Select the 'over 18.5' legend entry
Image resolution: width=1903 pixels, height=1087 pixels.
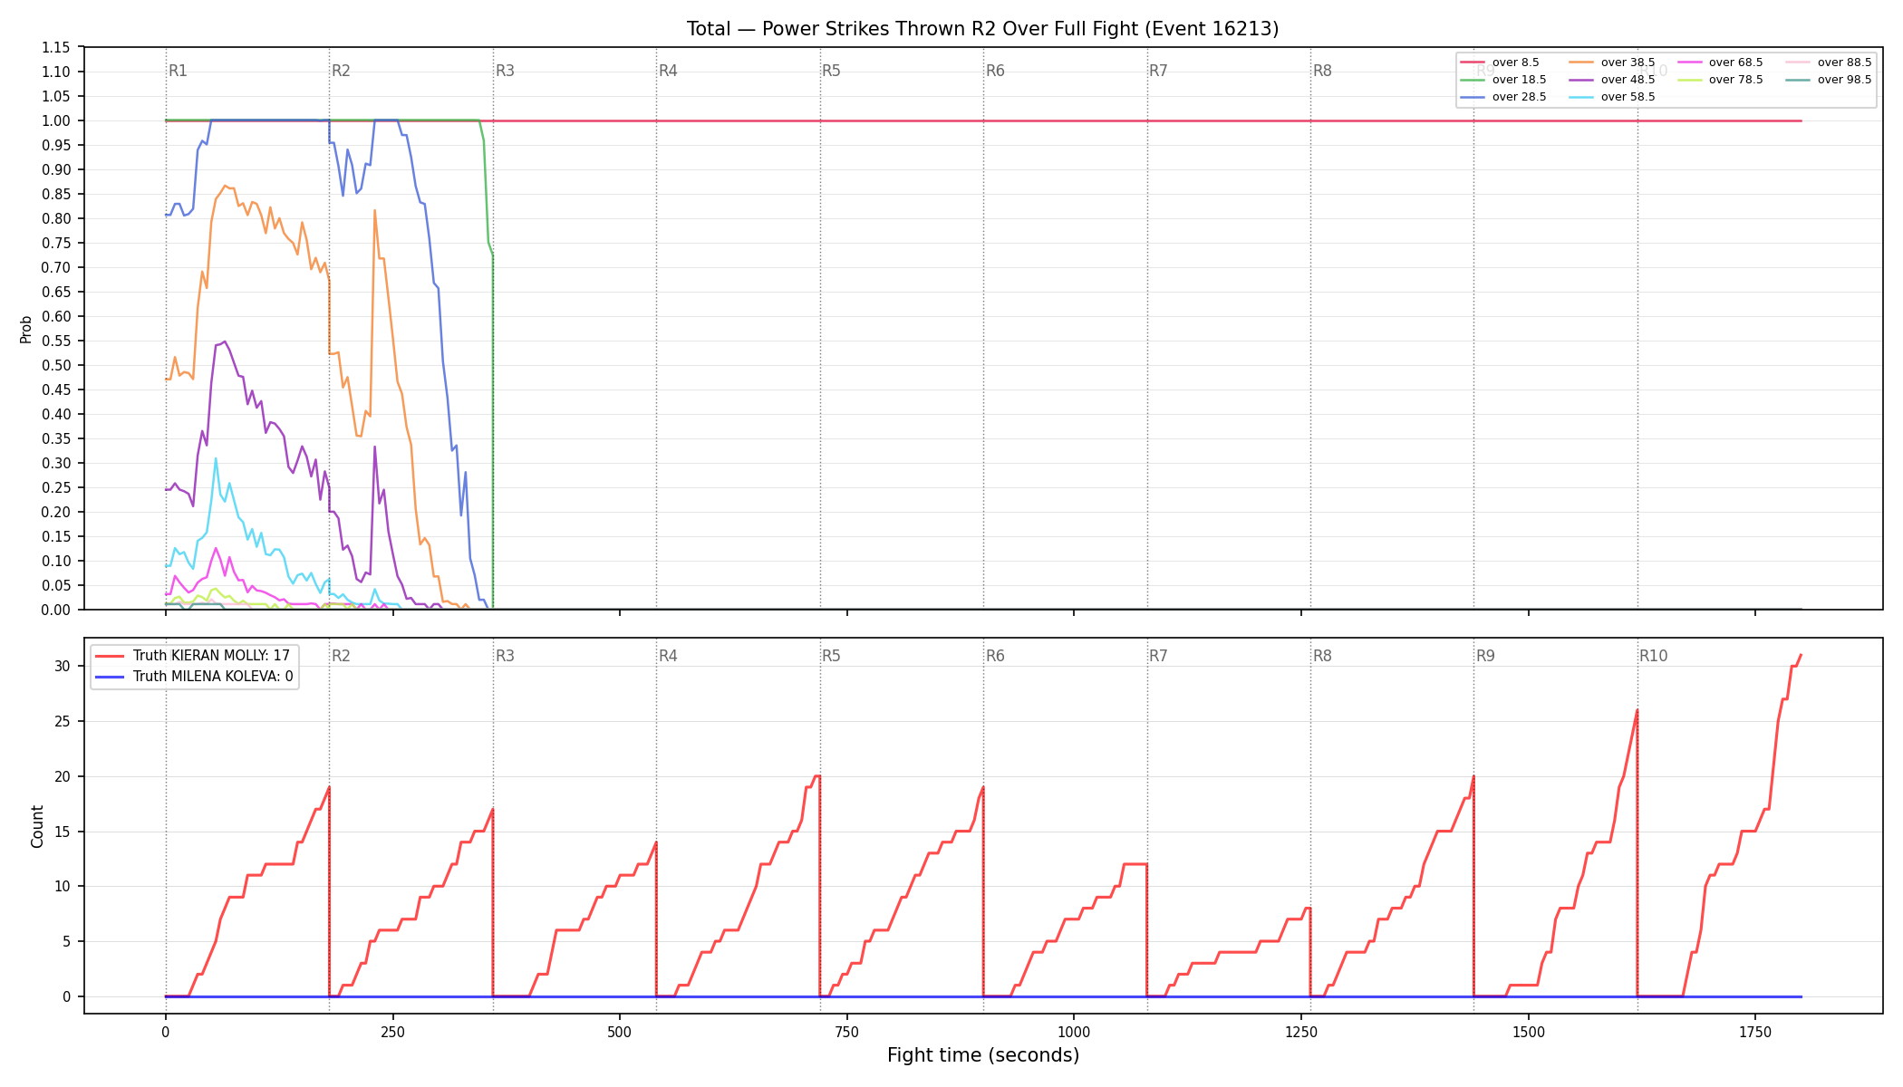click(x=1503, y=80)
